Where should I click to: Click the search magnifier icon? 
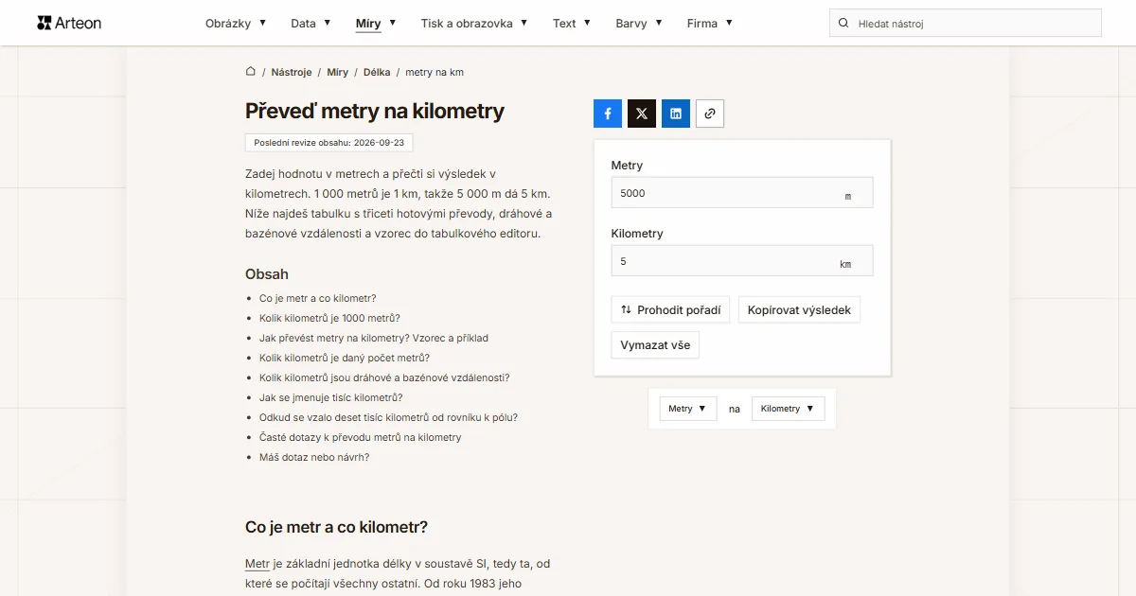pyautogui.click(x=843, y=23)
